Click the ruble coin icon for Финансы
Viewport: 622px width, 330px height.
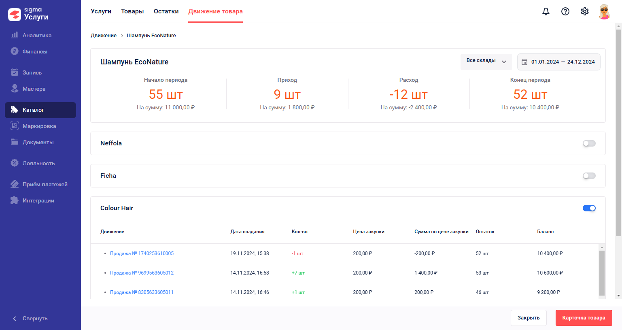tap(15, 51)
